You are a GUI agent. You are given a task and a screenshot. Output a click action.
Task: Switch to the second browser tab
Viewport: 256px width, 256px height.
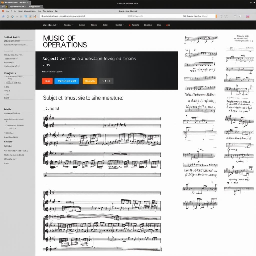coord(35,7)
